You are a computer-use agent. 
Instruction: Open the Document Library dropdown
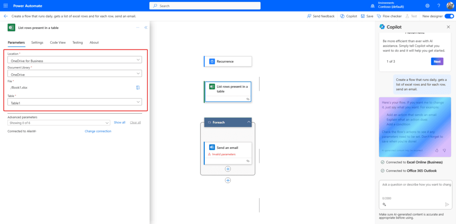point(138,74)
